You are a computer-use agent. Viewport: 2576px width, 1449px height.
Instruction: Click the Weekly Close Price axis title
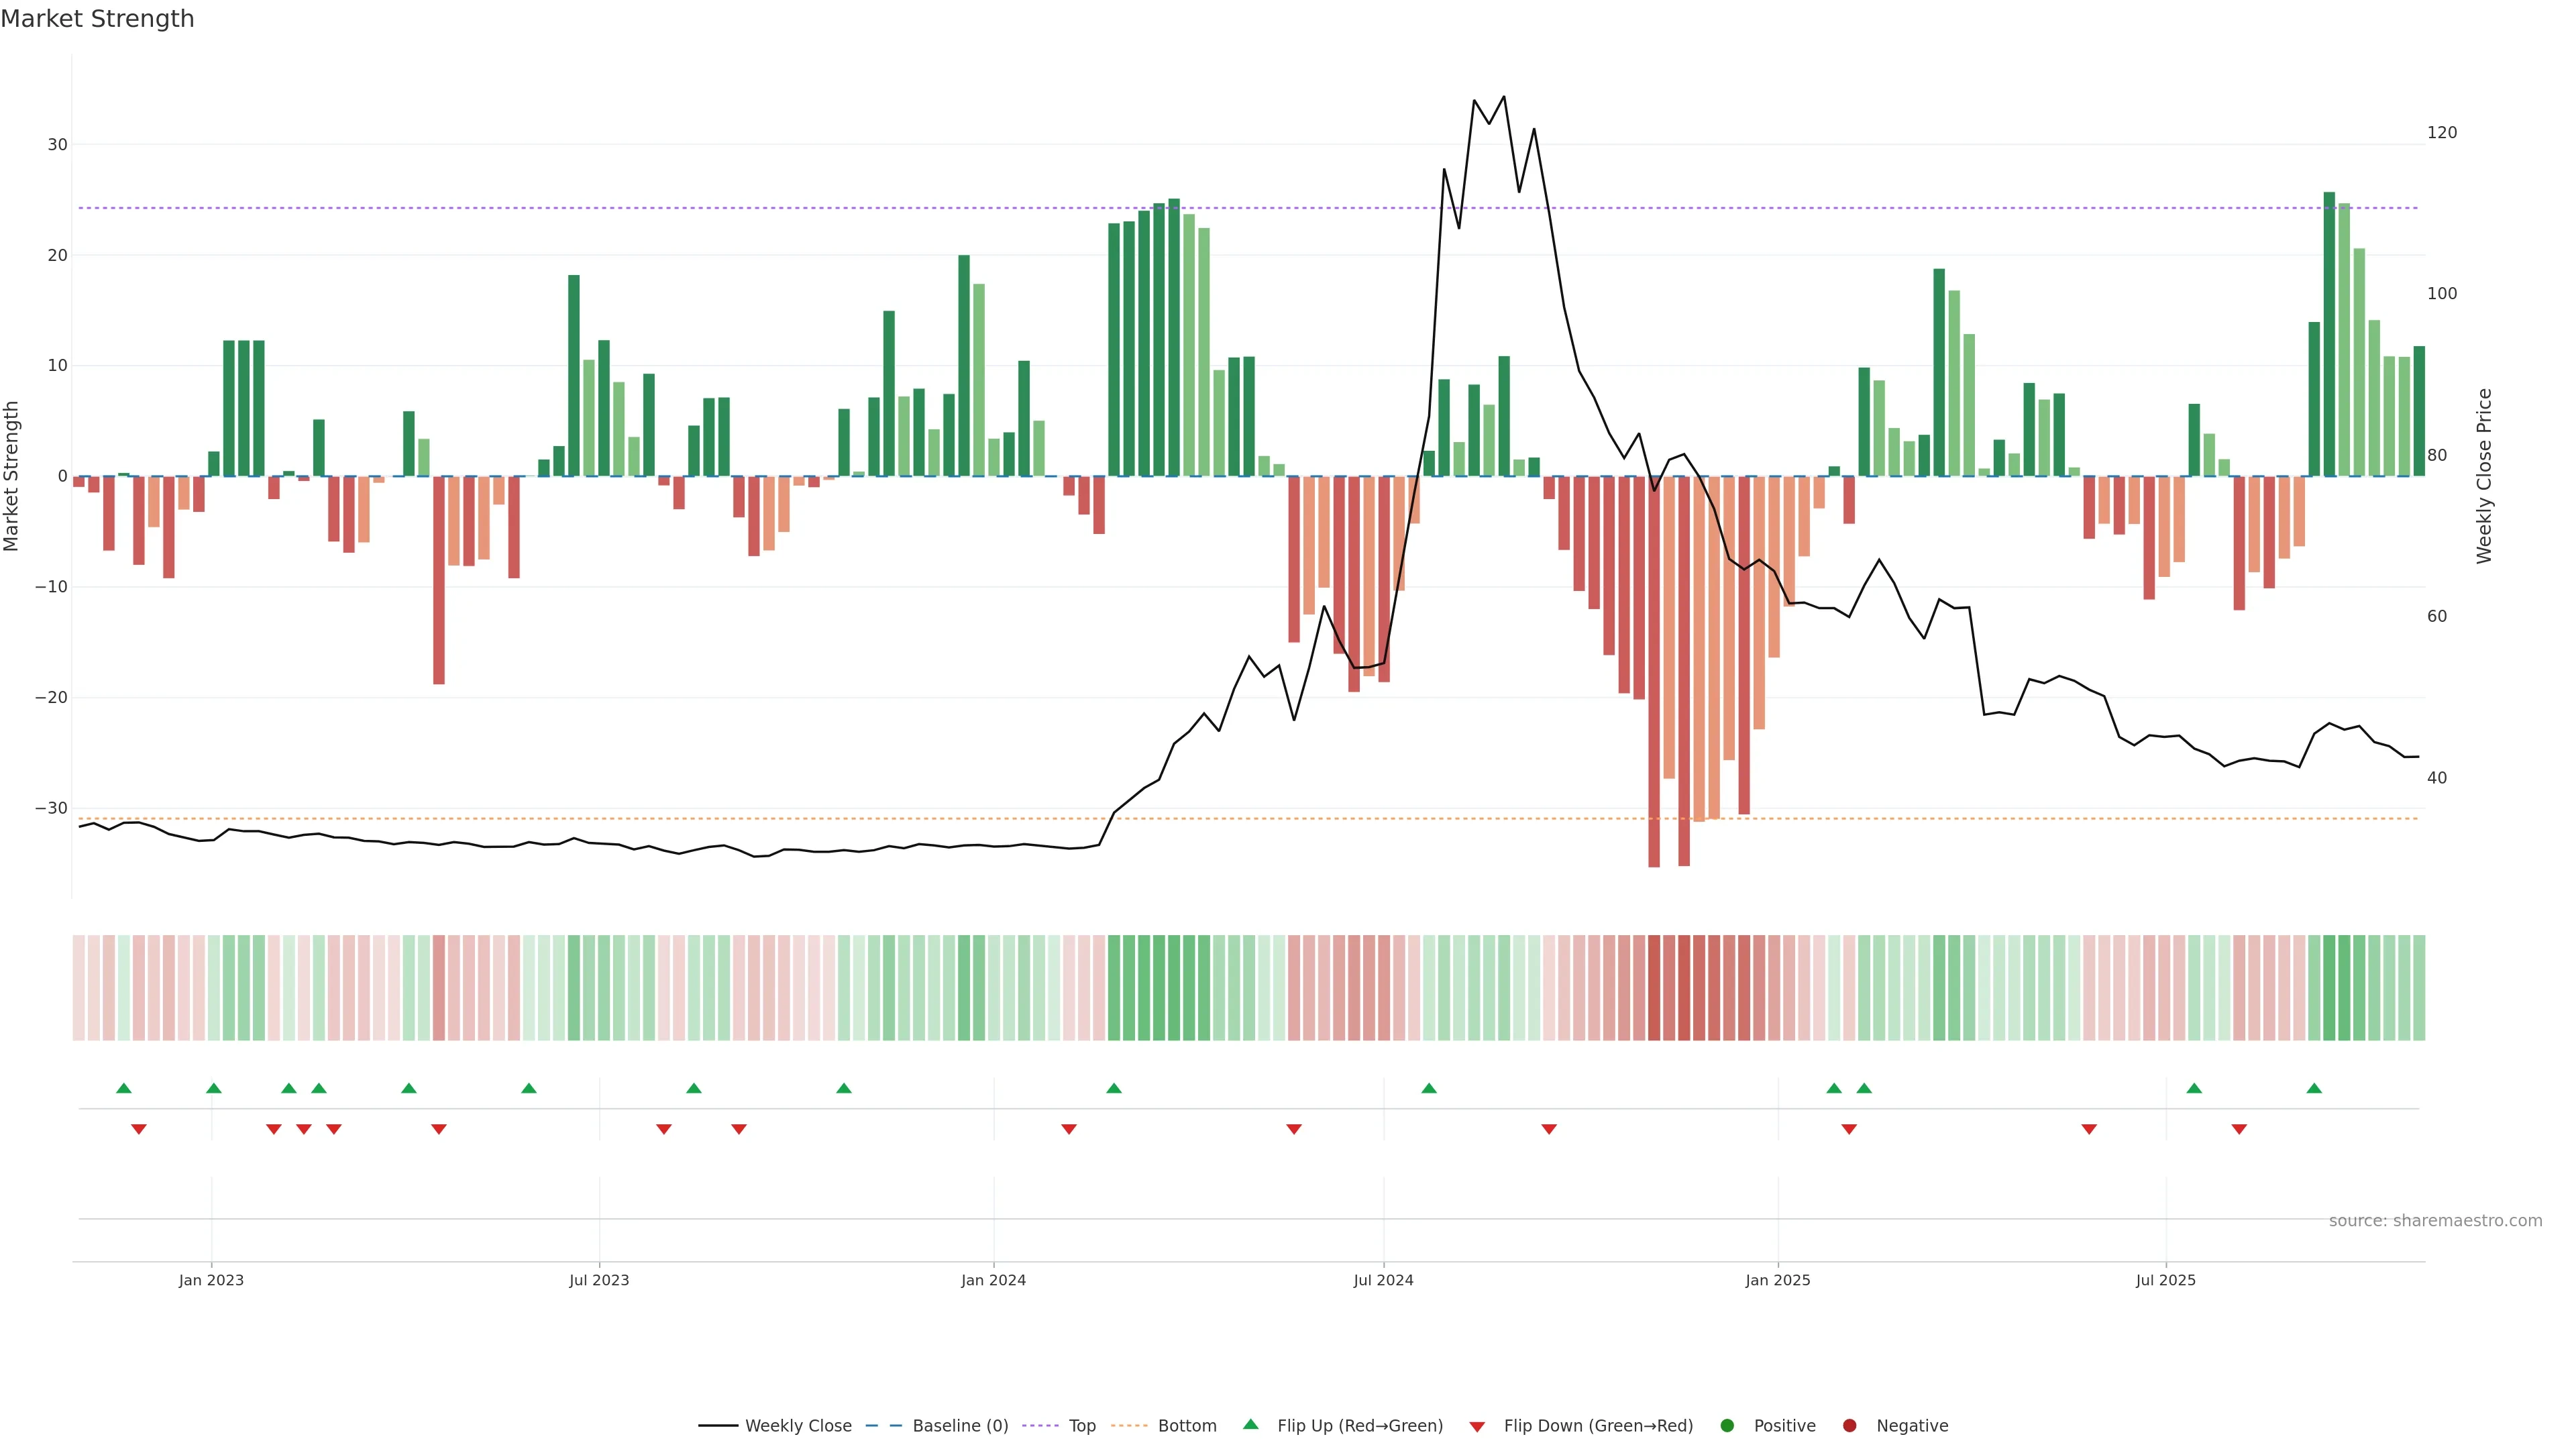click(x=2484, y=476)
